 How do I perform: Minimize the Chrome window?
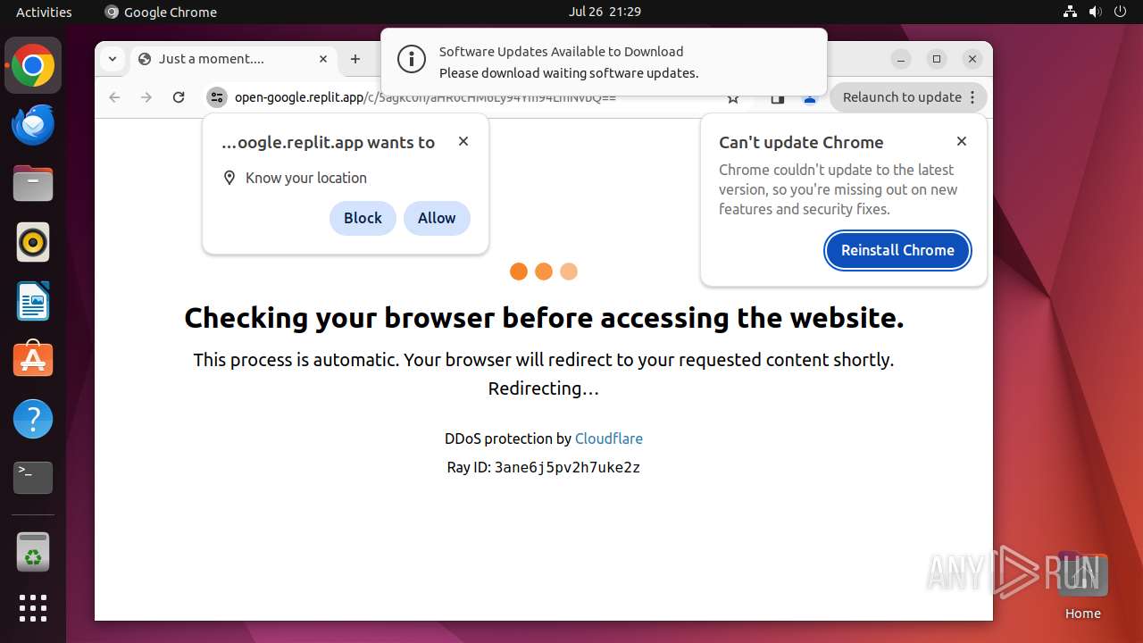click(x=901, y=59)
